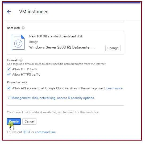Viewport: 145px width, 144px height.
Task: Open the equivalent REST link
Action: (x=26, y=132)
